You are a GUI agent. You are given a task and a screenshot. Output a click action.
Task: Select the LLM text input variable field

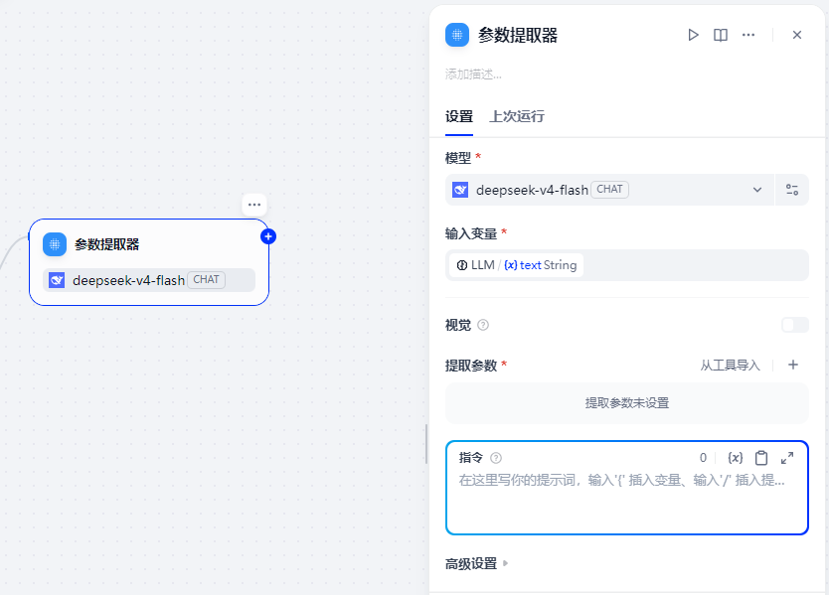pos(627,265)
